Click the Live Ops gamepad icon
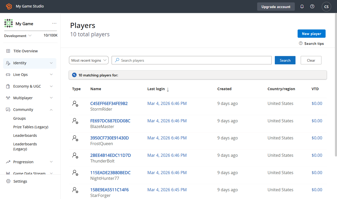This screenshot has width=337, height=199. [x=8, y=75]
